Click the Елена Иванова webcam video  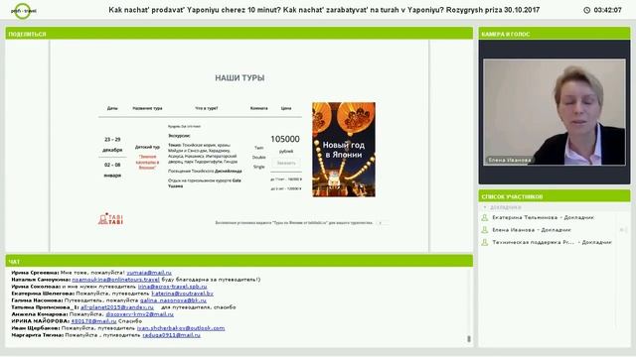[x=555, y=112]
